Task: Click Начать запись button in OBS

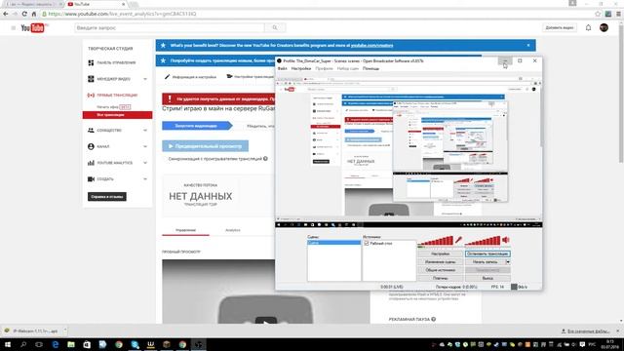Action: [486, 262]
